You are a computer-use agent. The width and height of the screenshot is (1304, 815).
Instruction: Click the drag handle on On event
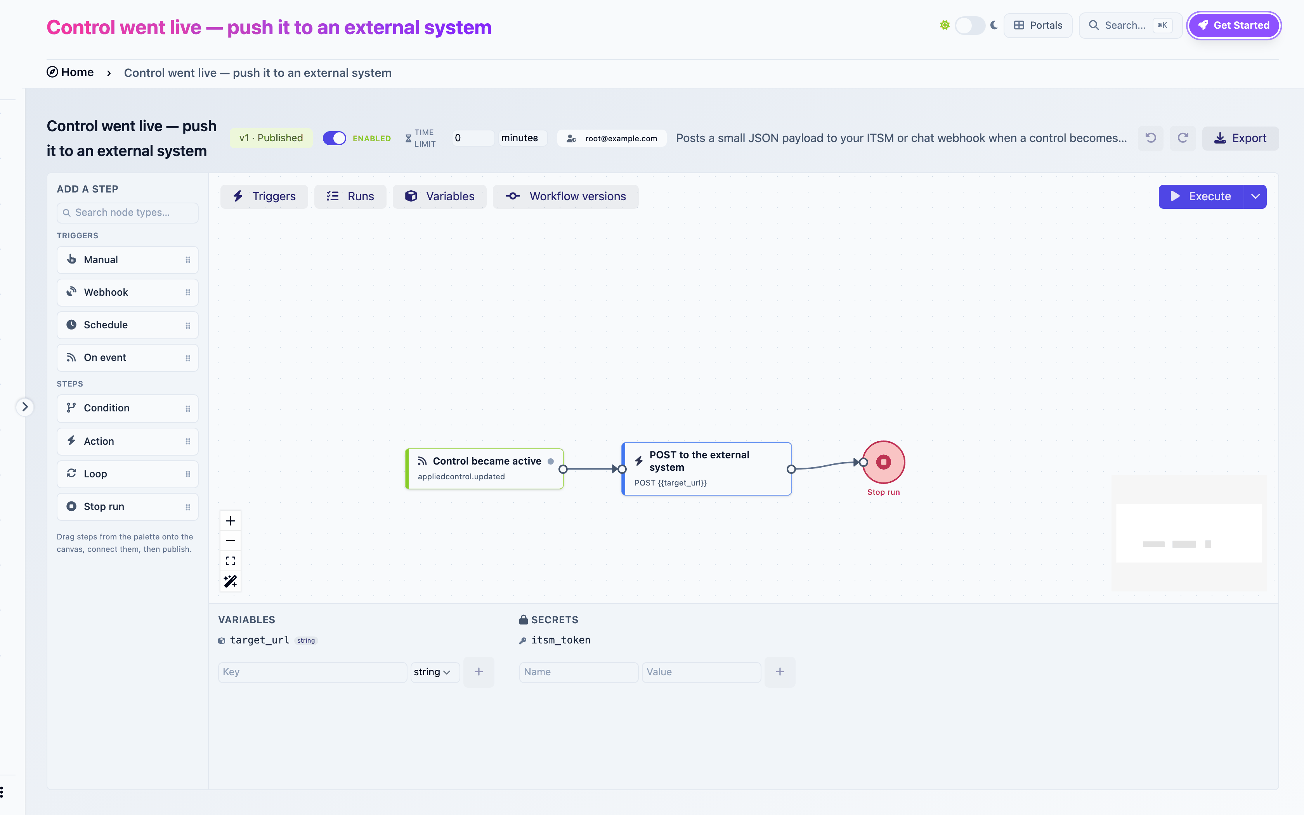point(188,359)
